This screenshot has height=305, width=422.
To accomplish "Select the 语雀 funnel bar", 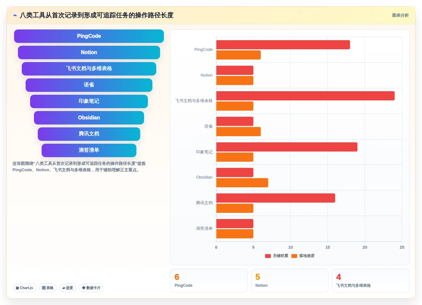I will click(89, 85).
